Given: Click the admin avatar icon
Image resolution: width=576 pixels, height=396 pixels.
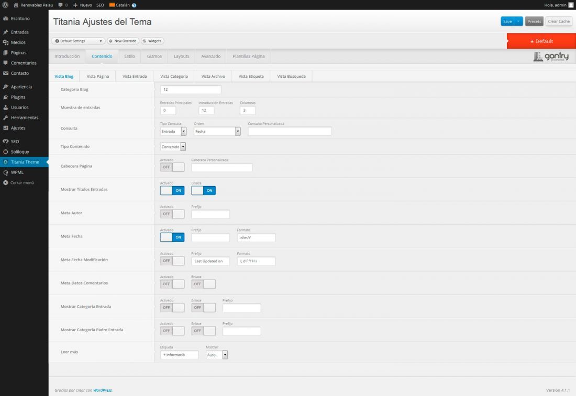Looking at the screenshot, I should pos(571,5).
